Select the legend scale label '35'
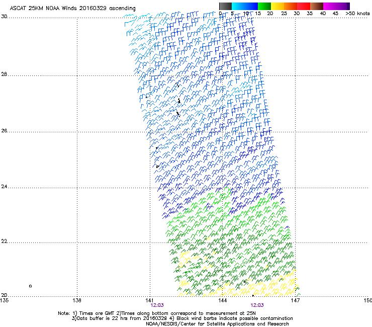 point(310,14)
